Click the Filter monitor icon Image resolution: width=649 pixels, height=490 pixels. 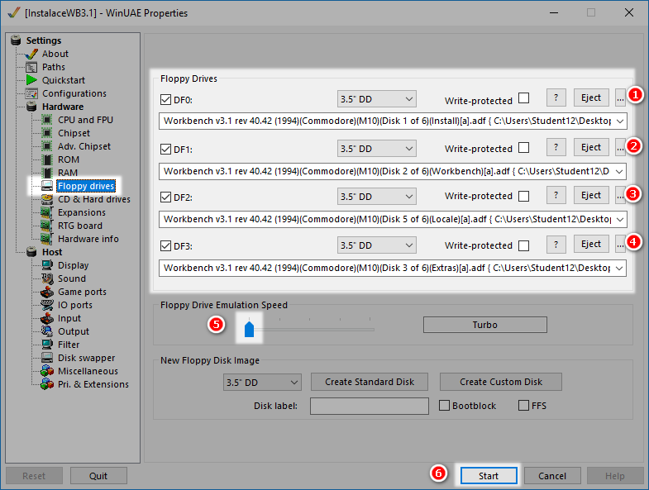(x=47, y=345)
